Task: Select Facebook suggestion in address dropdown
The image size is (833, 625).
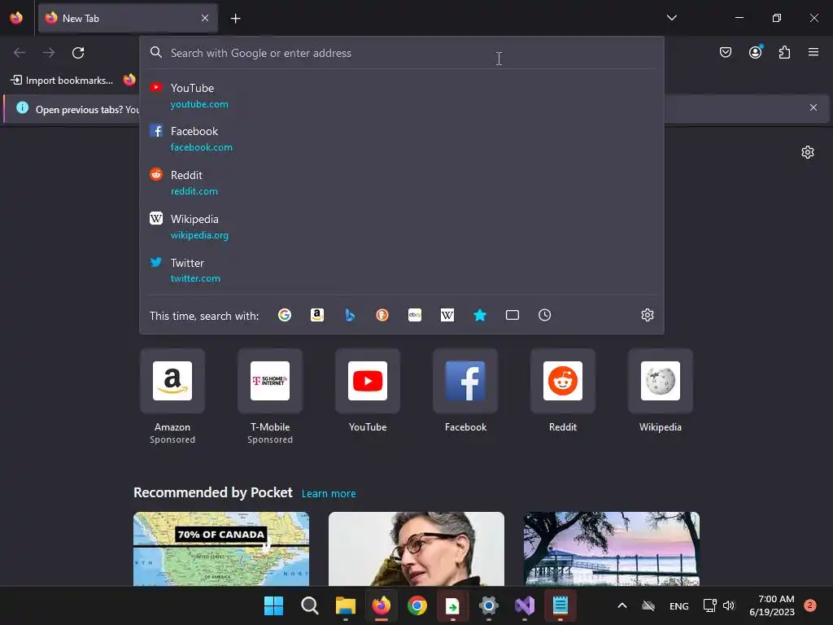Action: (x=402, y=138)
